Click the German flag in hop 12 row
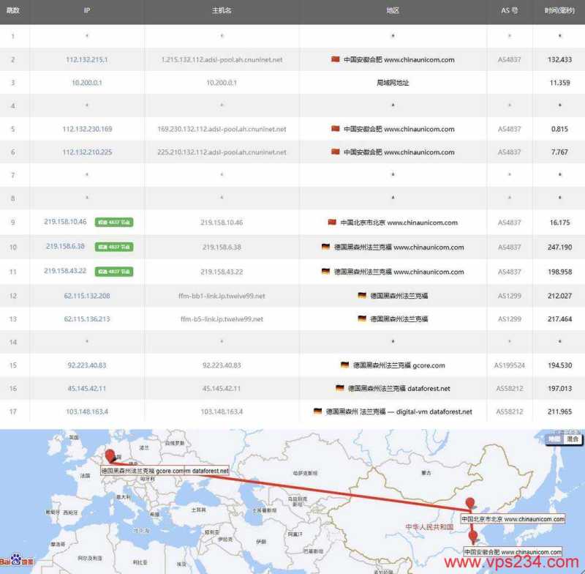The height and width of the screenshot is (574, 585). click(x=362, y=296)
